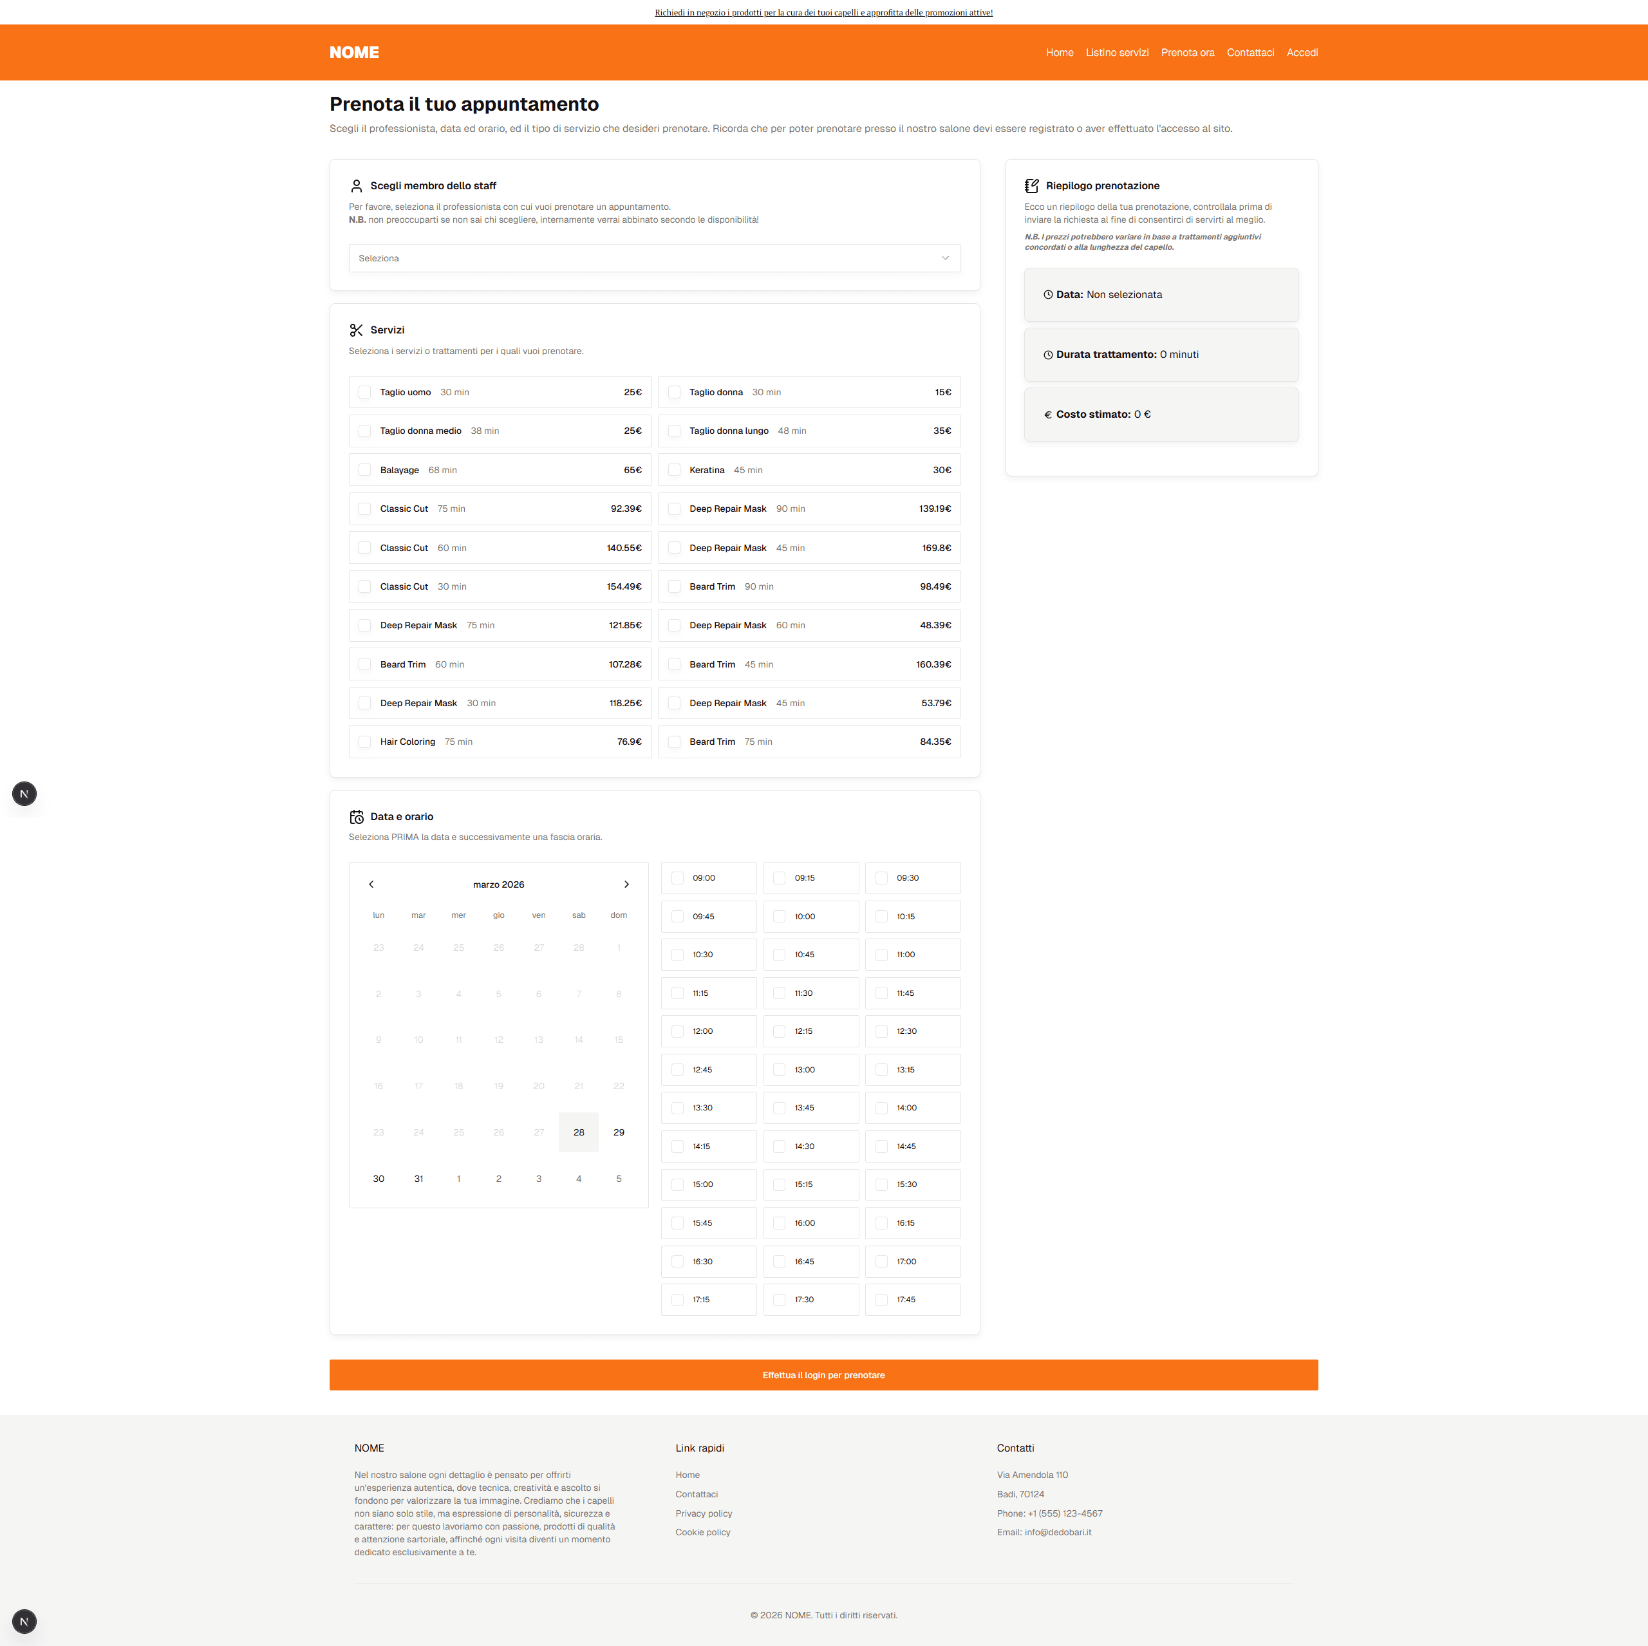
Task: Open Contattaci in the top navigation
Action: tap(1250, 53)
